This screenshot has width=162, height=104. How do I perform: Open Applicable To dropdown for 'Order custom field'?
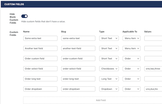pos(132,58)
